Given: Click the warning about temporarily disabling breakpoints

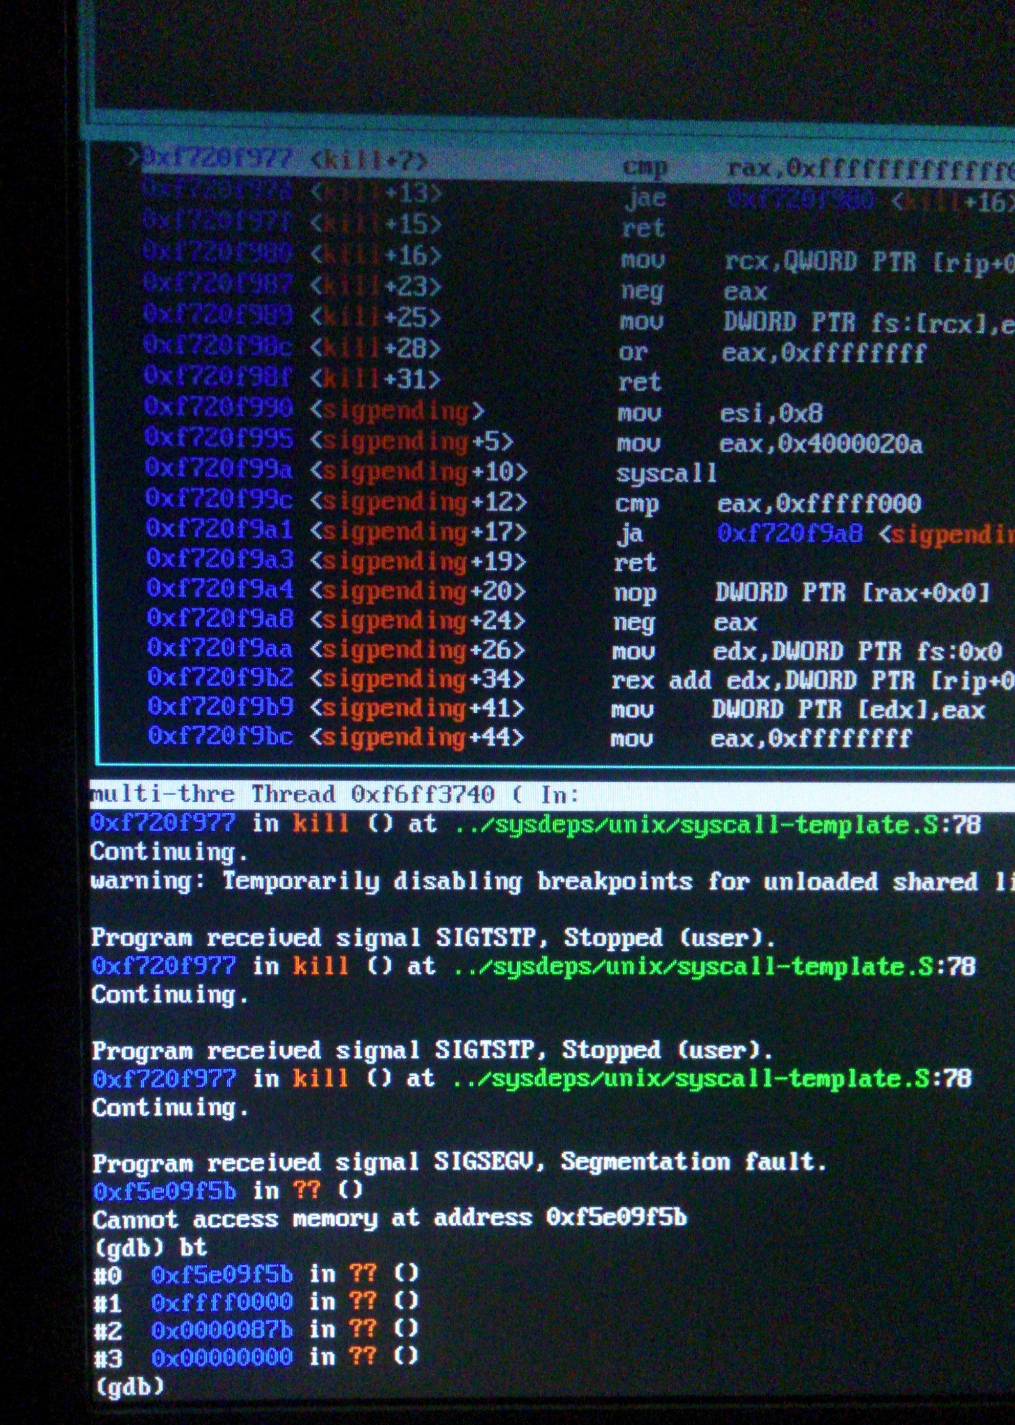Looking at the screenshot, I should tap(550, 881).
